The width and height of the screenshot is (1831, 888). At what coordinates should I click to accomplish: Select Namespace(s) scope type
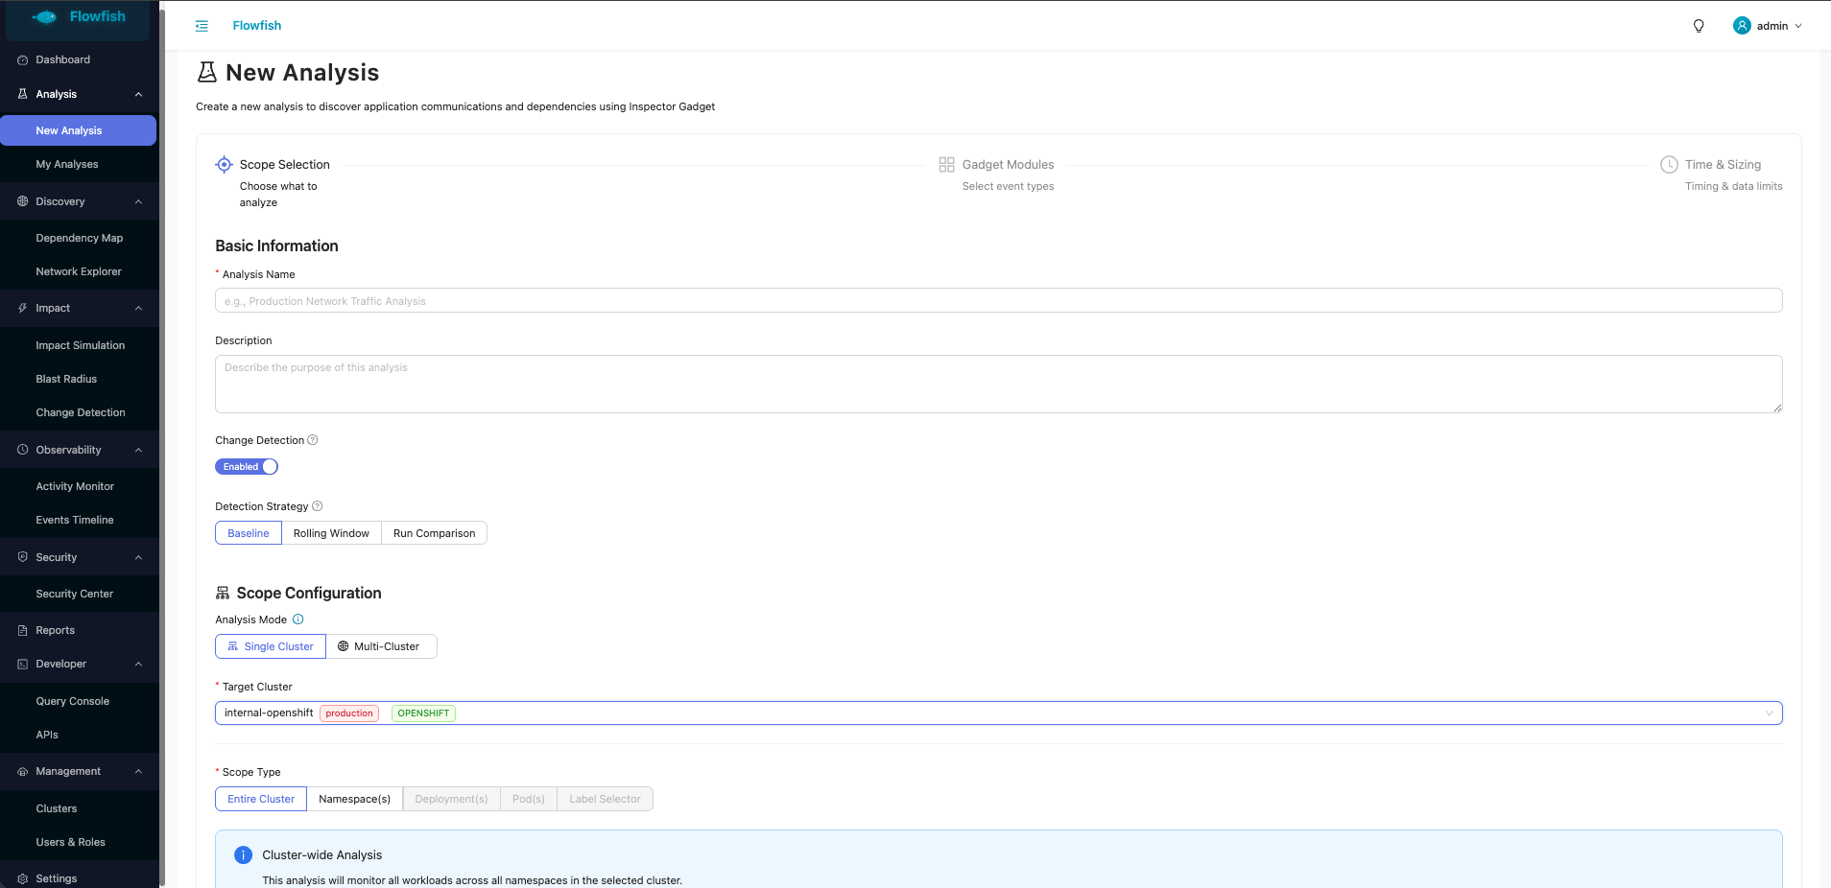pos(355,799)
